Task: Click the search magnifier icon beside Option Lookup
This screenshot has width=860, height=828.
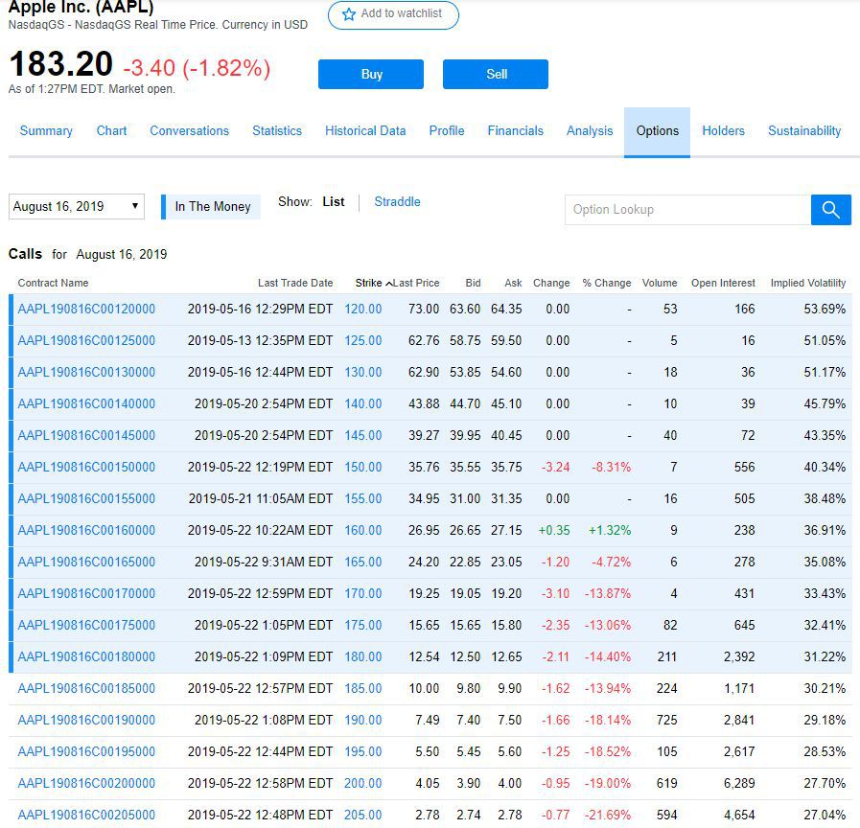Action: [x=831, y=209]
